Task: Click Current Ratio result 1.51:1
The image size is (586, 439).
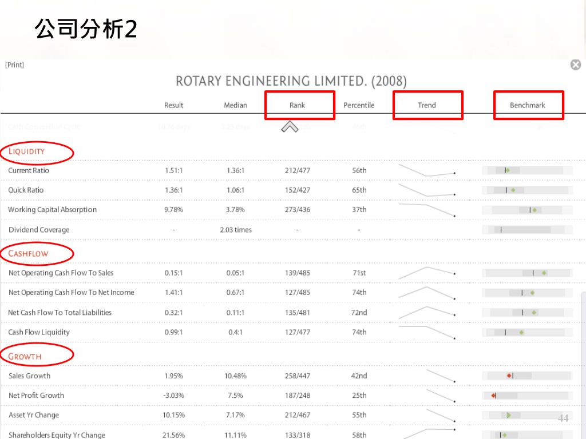Action: tap(174, 170)
